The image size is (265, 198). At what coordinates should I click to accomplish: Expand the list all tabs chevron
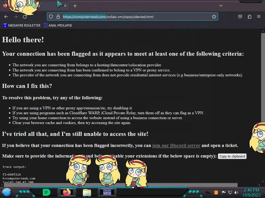click(x=221, y=6)
